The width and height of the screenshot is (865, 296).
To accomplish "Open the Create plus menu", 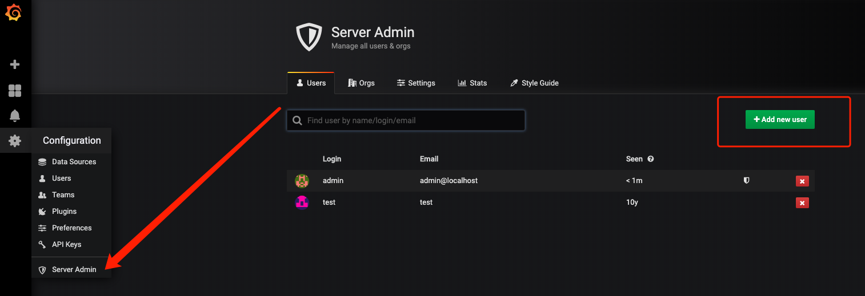I will coord(15,64).
